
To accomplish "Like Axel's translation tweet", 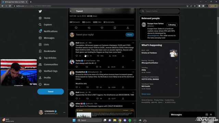I will click(x=98, y=56).
